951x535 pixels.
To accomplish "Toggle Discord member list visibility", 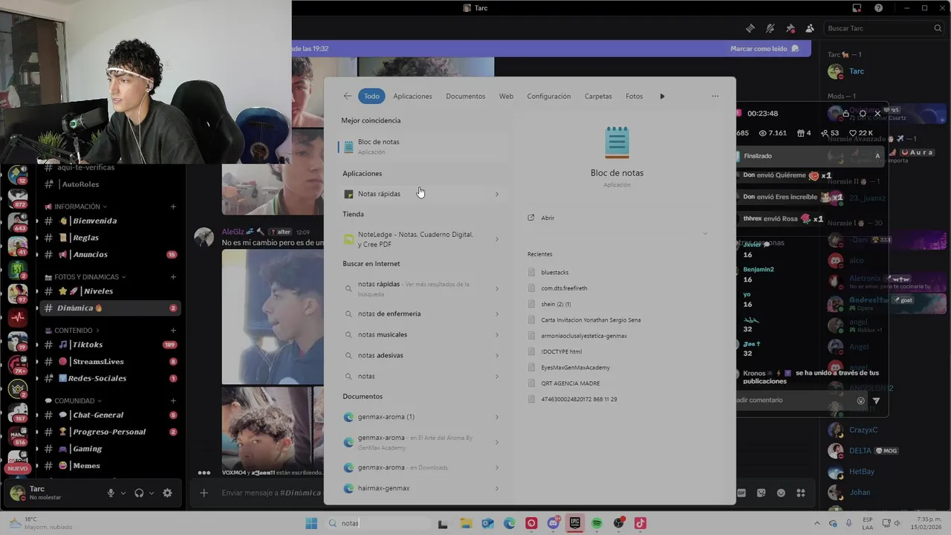I will (x=810, y=28).
